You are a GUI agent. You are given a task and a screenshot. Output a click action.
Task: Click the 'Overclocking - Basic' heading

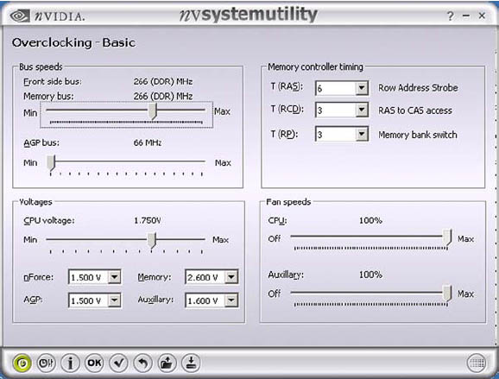73,42
